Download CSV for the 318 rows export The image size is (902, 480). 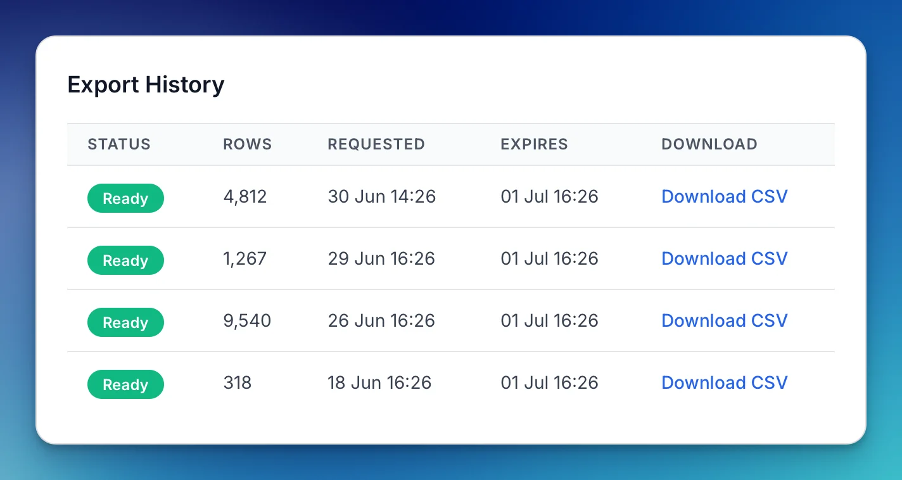[724, 382]
